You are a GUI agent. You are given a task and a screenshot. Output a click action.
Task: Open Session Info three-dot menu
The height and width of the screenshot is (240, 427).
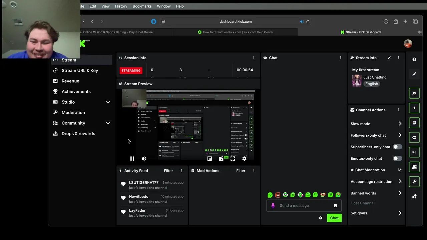254,58
